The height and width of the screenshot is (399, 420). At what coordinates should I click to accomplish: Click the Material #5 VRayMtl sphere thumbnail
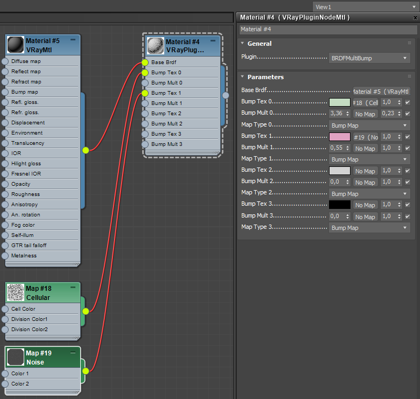(16, 45)
